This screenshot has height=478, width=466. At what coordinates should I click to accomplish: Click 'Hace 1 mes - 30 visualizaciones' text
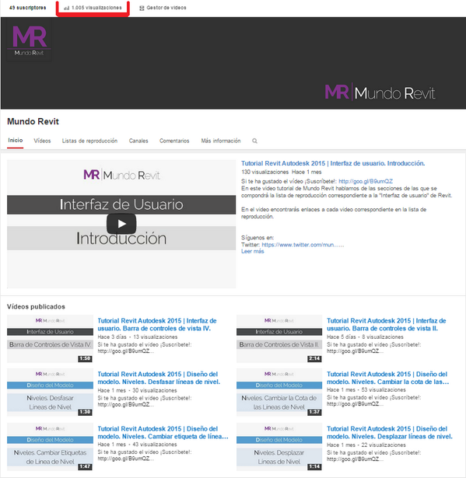[137, 390]
